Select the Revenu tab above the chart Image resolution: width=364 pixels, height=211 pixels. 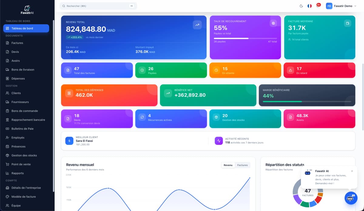click(228, 165)
